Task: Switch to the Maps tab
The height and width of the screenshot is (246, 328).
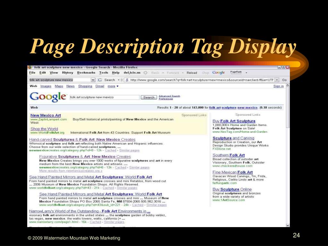Action: [59, 86]
